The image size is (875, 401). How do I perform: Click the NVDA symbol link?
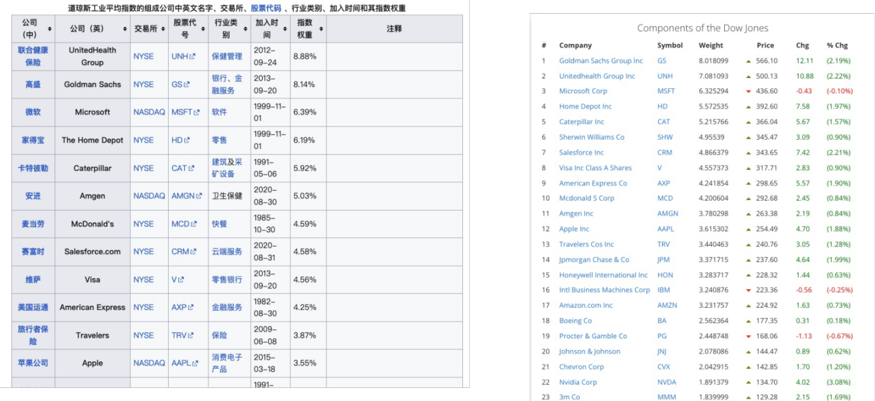pos(666,382)
